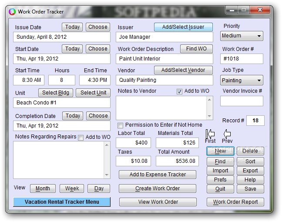Choose a Completion Date
This screenshot has width=282, height=222.
[x=98, y=116]
